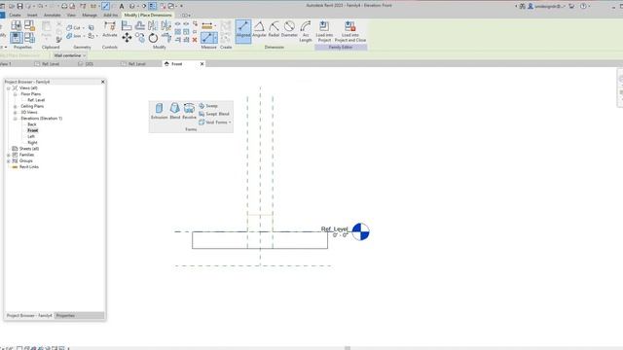
Task: Select the Diameter dimension tool
Action: pyautogui.click(x=289, y=29)
